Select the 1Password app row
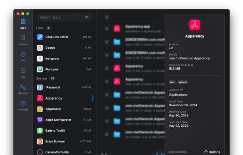This screenshot has height=155, width=243. [64, 87]
